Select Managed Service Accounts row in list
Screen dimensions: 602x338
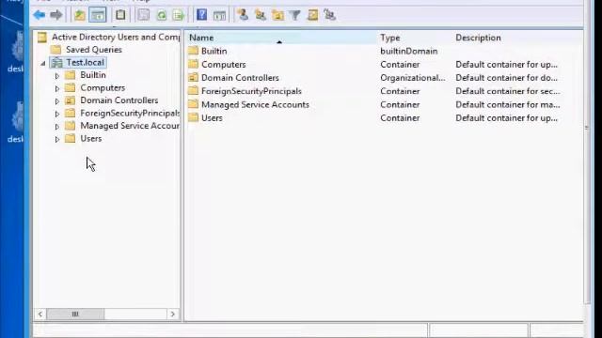(255, 104)
